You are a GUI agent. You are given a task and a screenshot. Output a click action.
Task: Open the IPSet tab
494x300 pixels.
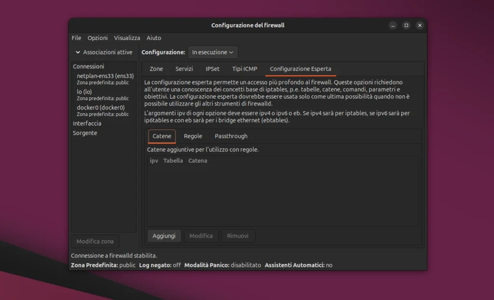(212, 69)
